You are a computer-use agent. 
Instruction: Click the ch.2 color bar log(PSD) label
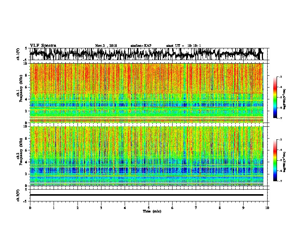point(285,162)
